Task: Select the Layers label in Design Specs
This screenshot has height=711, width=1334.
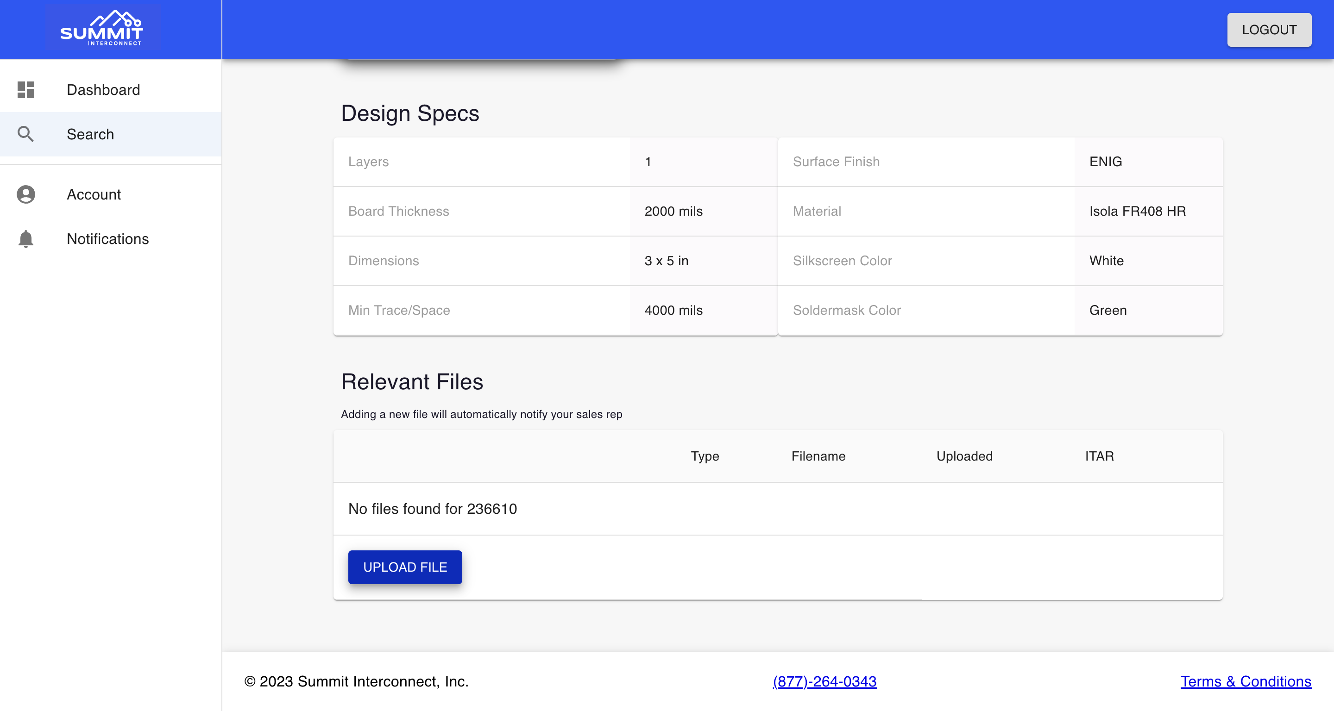Action: point(368,162)
